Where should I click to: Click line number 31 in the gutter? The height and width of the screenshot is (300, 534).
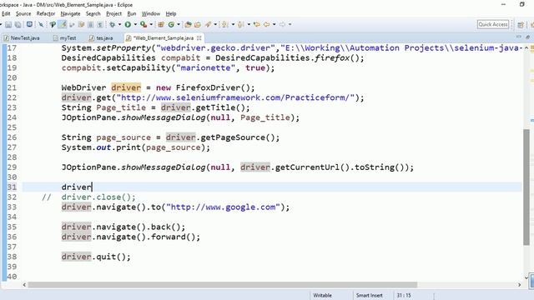coord(12,187)
